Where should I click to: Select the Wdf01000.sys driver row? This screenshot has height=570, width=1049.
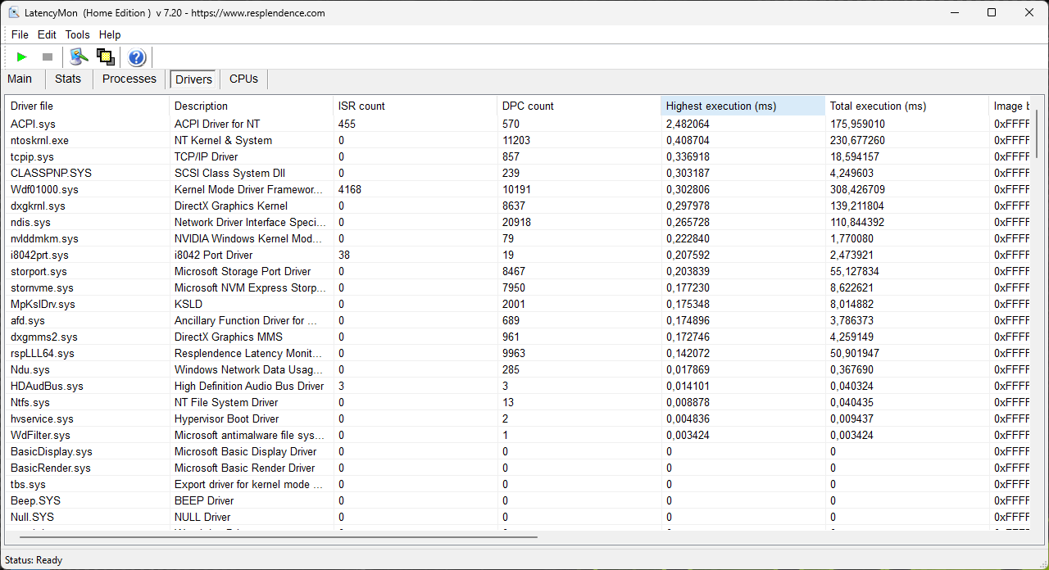[518, 189]
